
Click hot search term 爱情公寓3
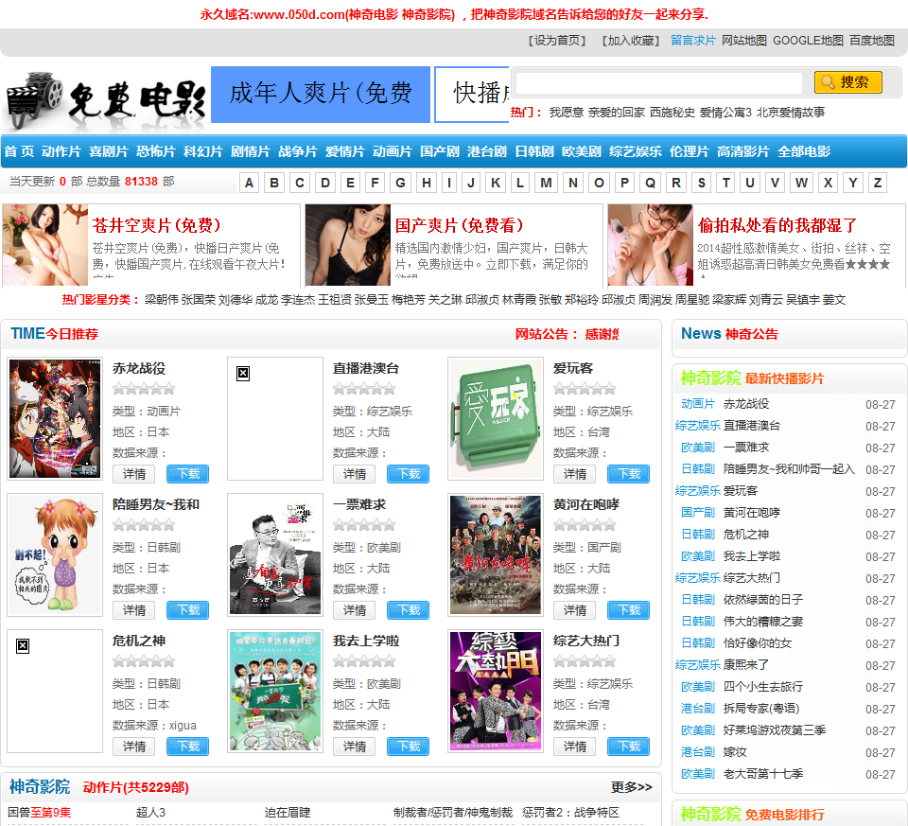pos(725,113)
